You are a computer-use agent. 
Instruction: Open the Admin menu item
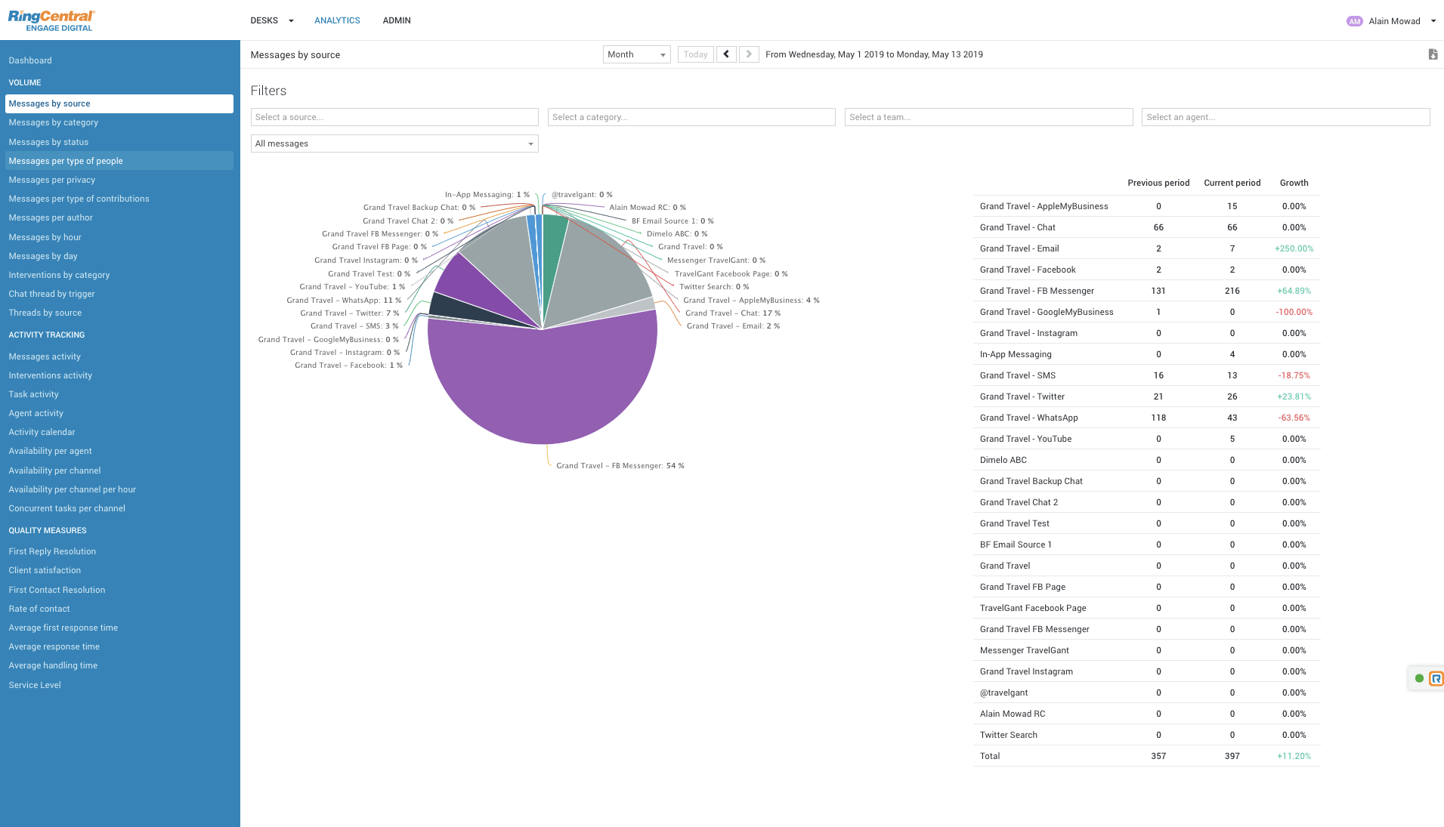pyautogui.click(x=396, y=20)
